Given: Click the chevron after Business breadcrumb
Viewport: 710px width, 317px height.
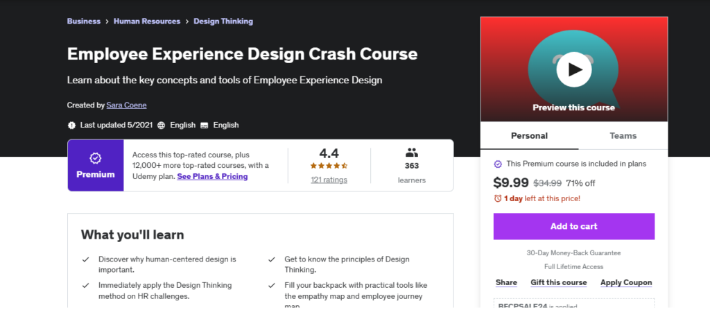Looking at the screenshot, I should click(107, 22).
